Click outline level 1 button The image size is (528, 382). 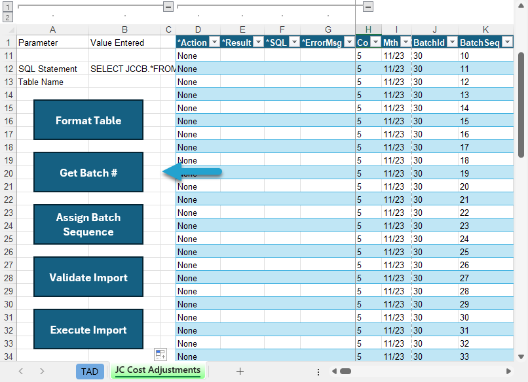8,7
